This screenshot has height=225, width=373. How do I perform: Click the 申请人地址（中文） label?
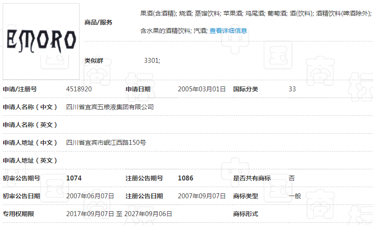pyautogui.click(x=30, y=143)
